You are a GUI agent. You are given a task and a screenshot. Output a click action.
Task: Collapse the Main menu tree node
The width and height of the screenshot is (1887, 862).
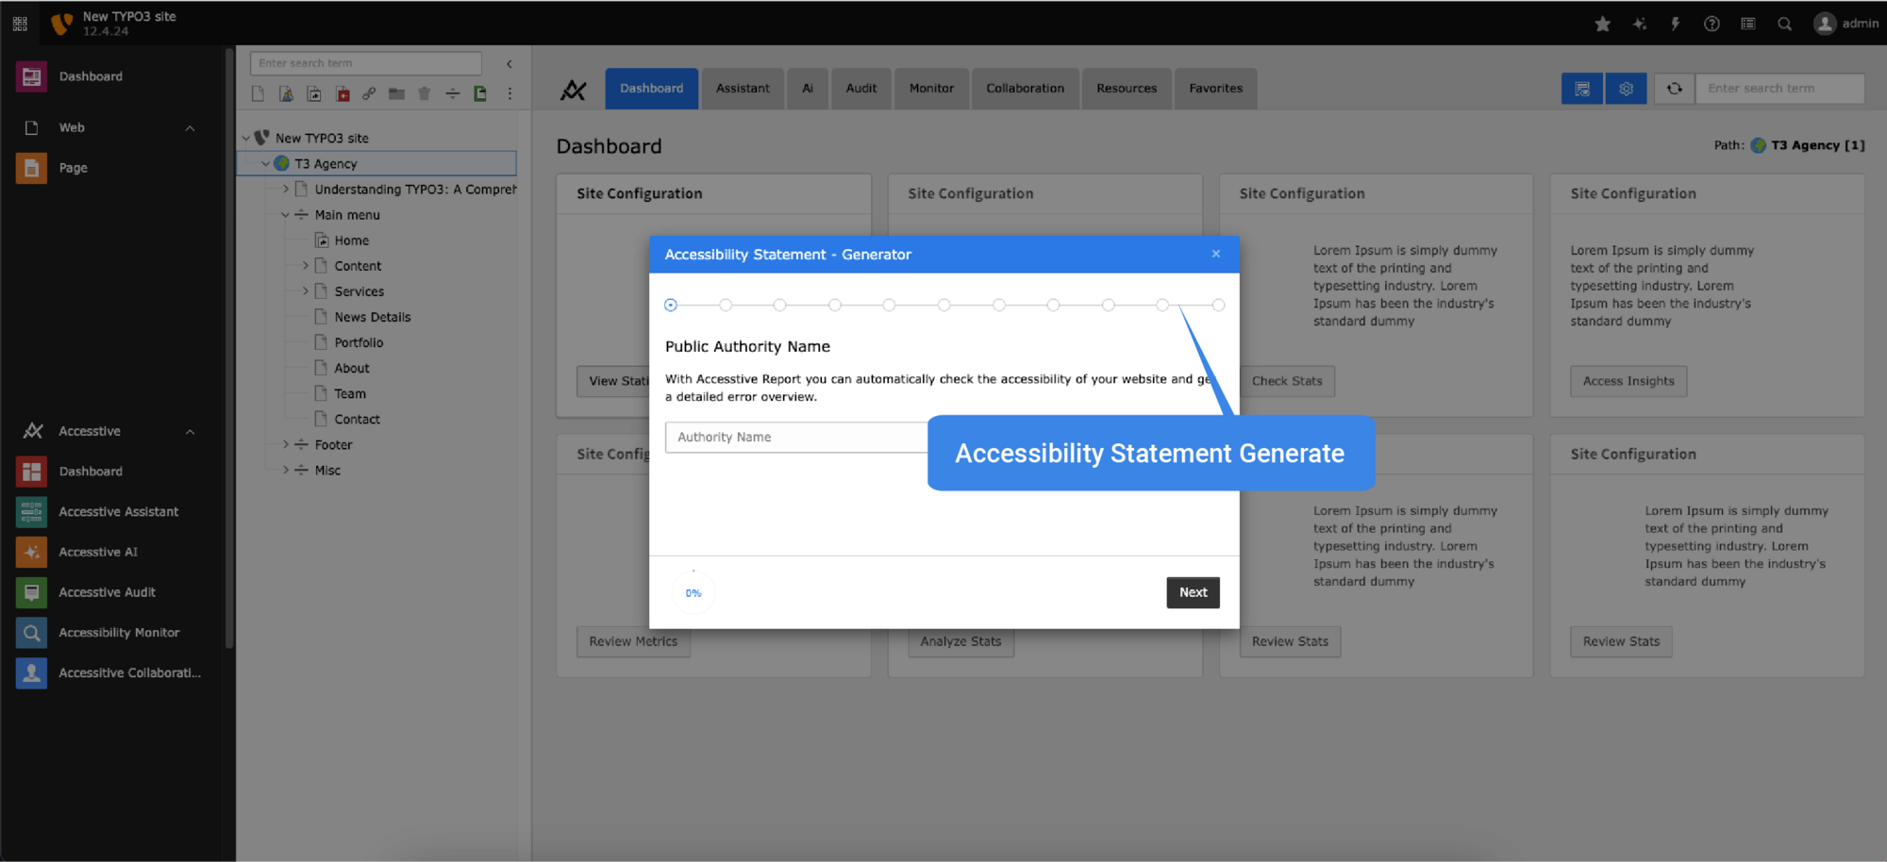point(285,214)
